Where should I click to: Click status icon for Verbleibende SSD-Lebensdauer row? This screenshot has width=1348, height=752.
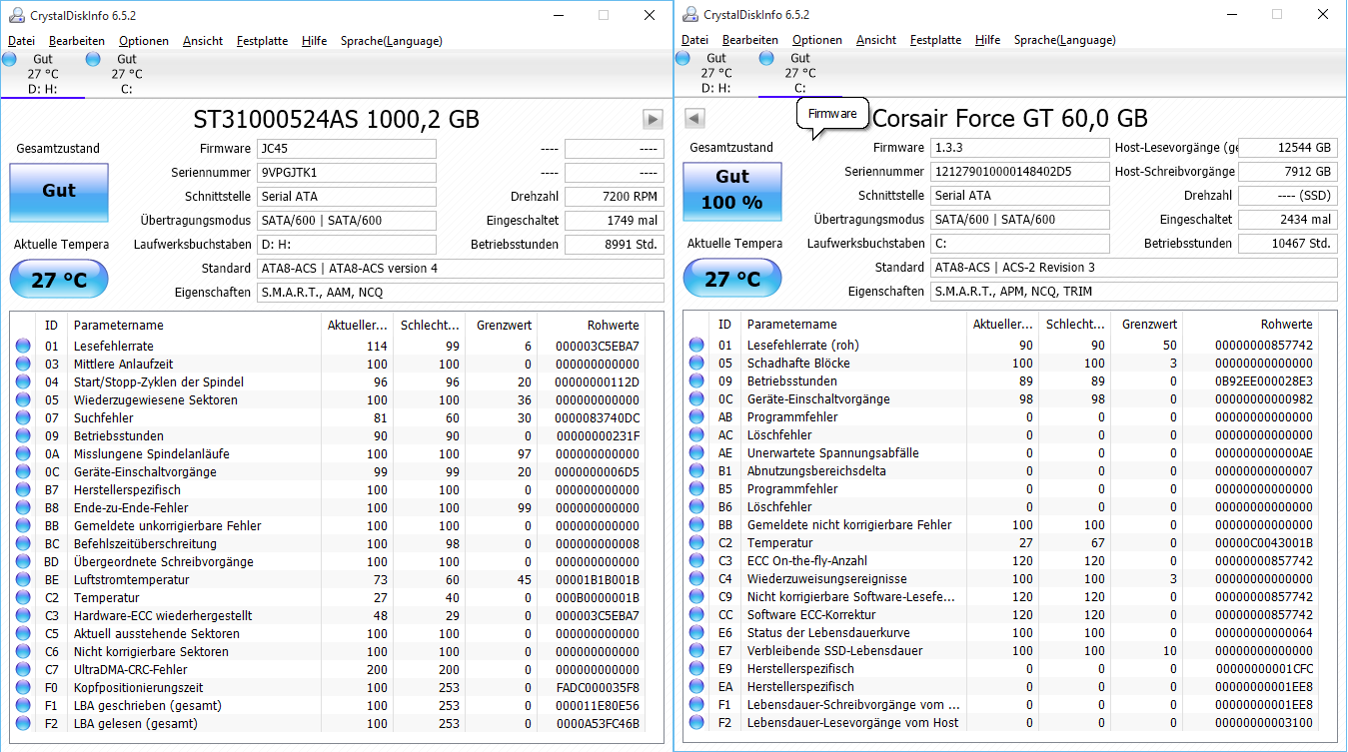(696, 651)
